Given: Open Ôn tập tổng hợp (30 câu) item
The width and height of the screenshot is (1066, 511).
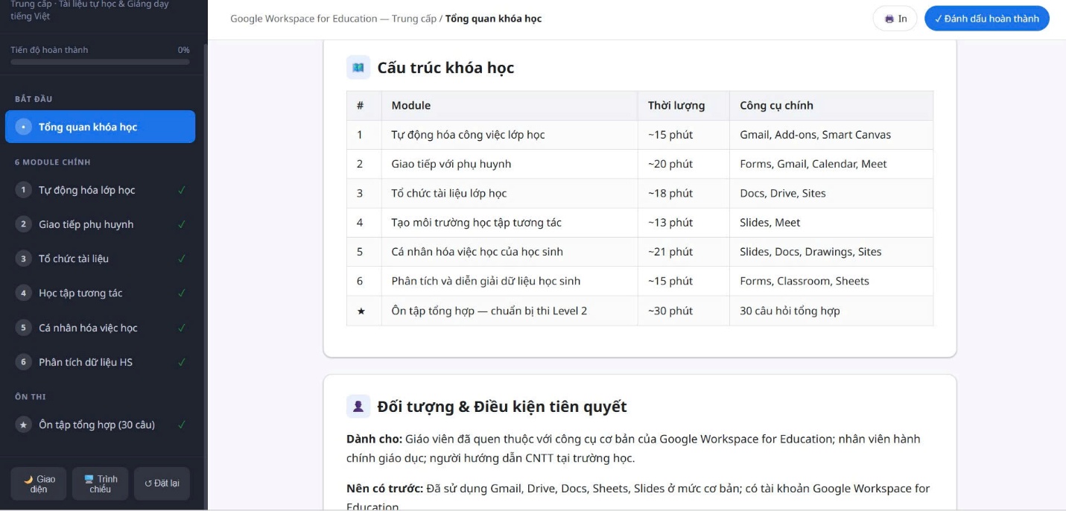Looking at the screenshot, I should point(100,425).
